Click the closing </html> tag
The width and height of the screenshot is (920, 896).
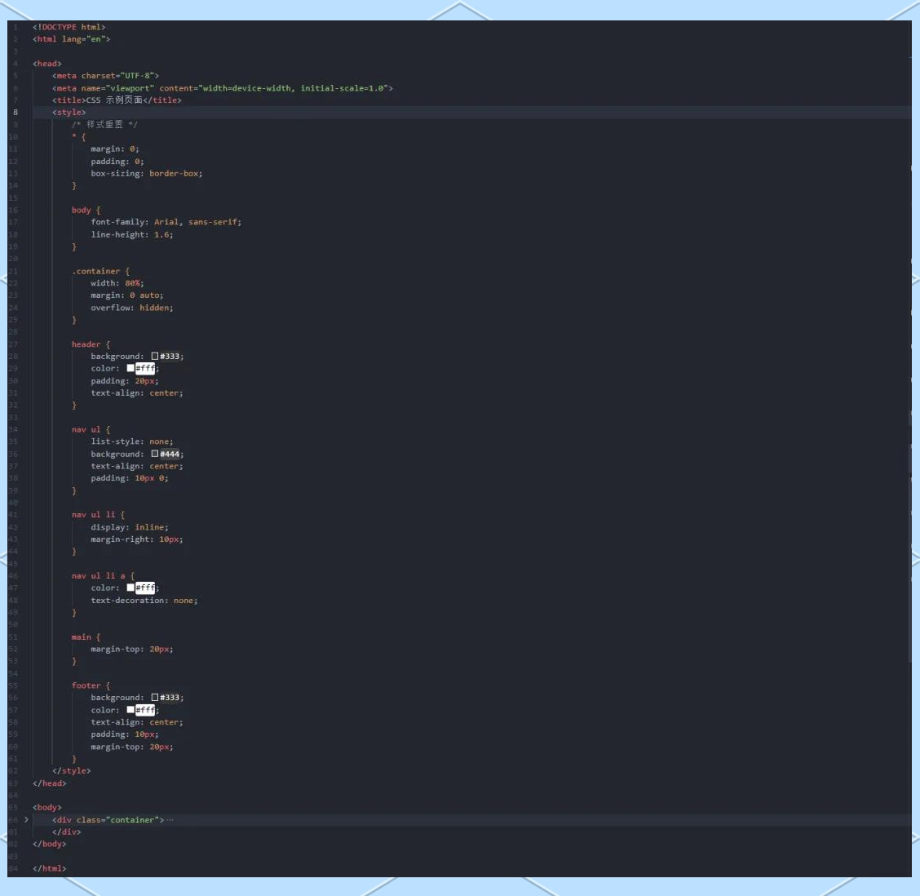tap(49, 868)
